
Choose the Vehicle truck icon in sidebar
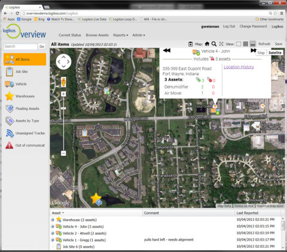tap(10, 84)
